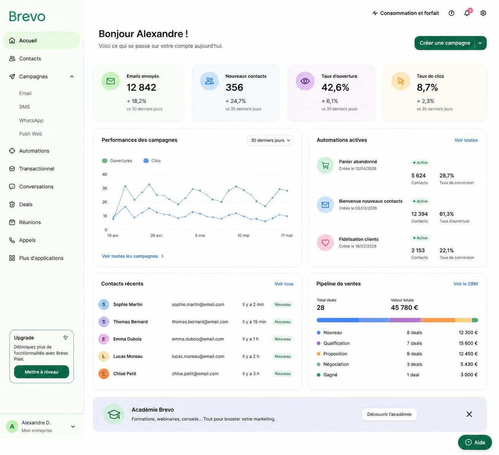The width and height of the screenshot is (499, 455).
Task: Open the Email campaigns submenu item
Action: [25, 93]
